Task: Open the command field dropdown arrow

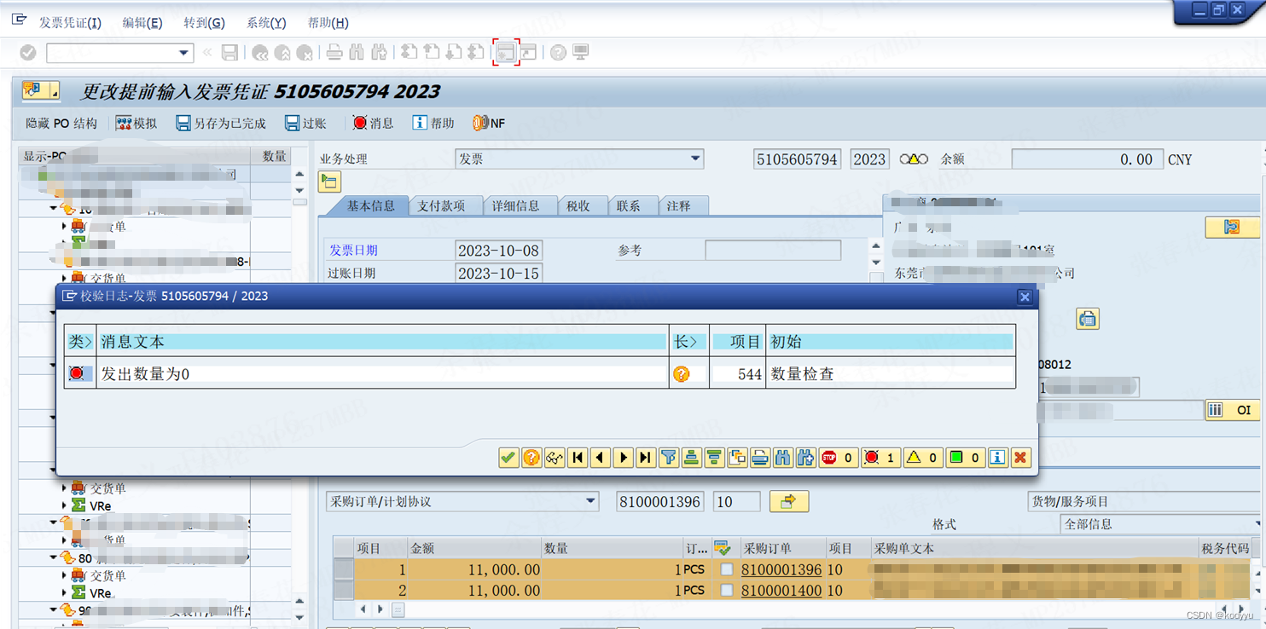Action: point(183,53)
